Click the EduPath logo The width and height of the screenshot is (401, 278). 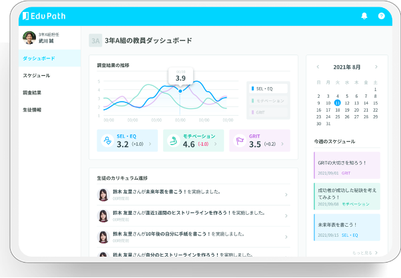(x=44, y=16)
